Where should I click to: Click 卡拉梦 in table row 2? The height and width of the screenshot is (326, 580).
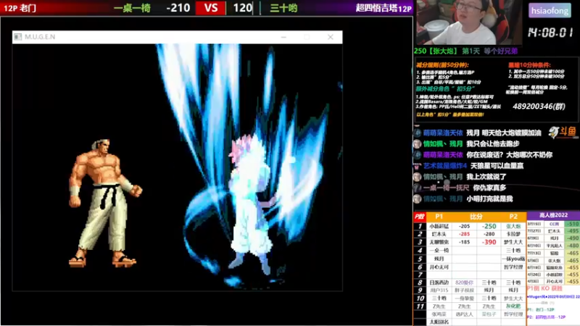click(513, 234)
